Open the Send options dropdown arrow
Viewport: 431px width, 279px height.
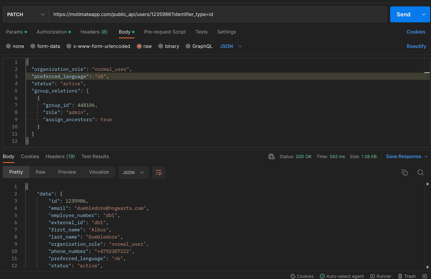(424, 15)
